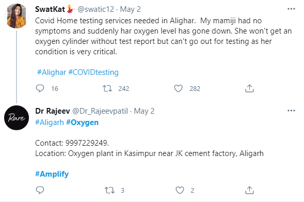Open the Dr Rajeev display name
304x202 pixels.
[x=53, y=111]
